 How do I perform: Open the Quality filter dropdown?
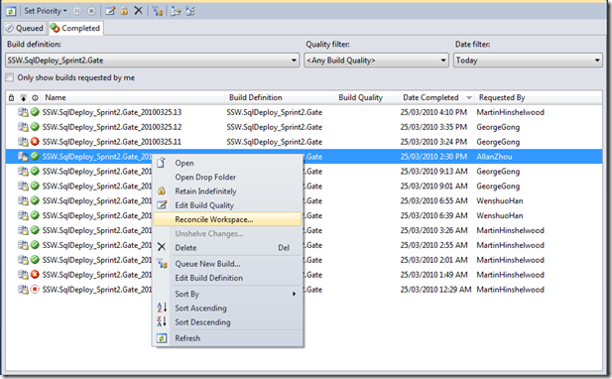coord(376,61)
